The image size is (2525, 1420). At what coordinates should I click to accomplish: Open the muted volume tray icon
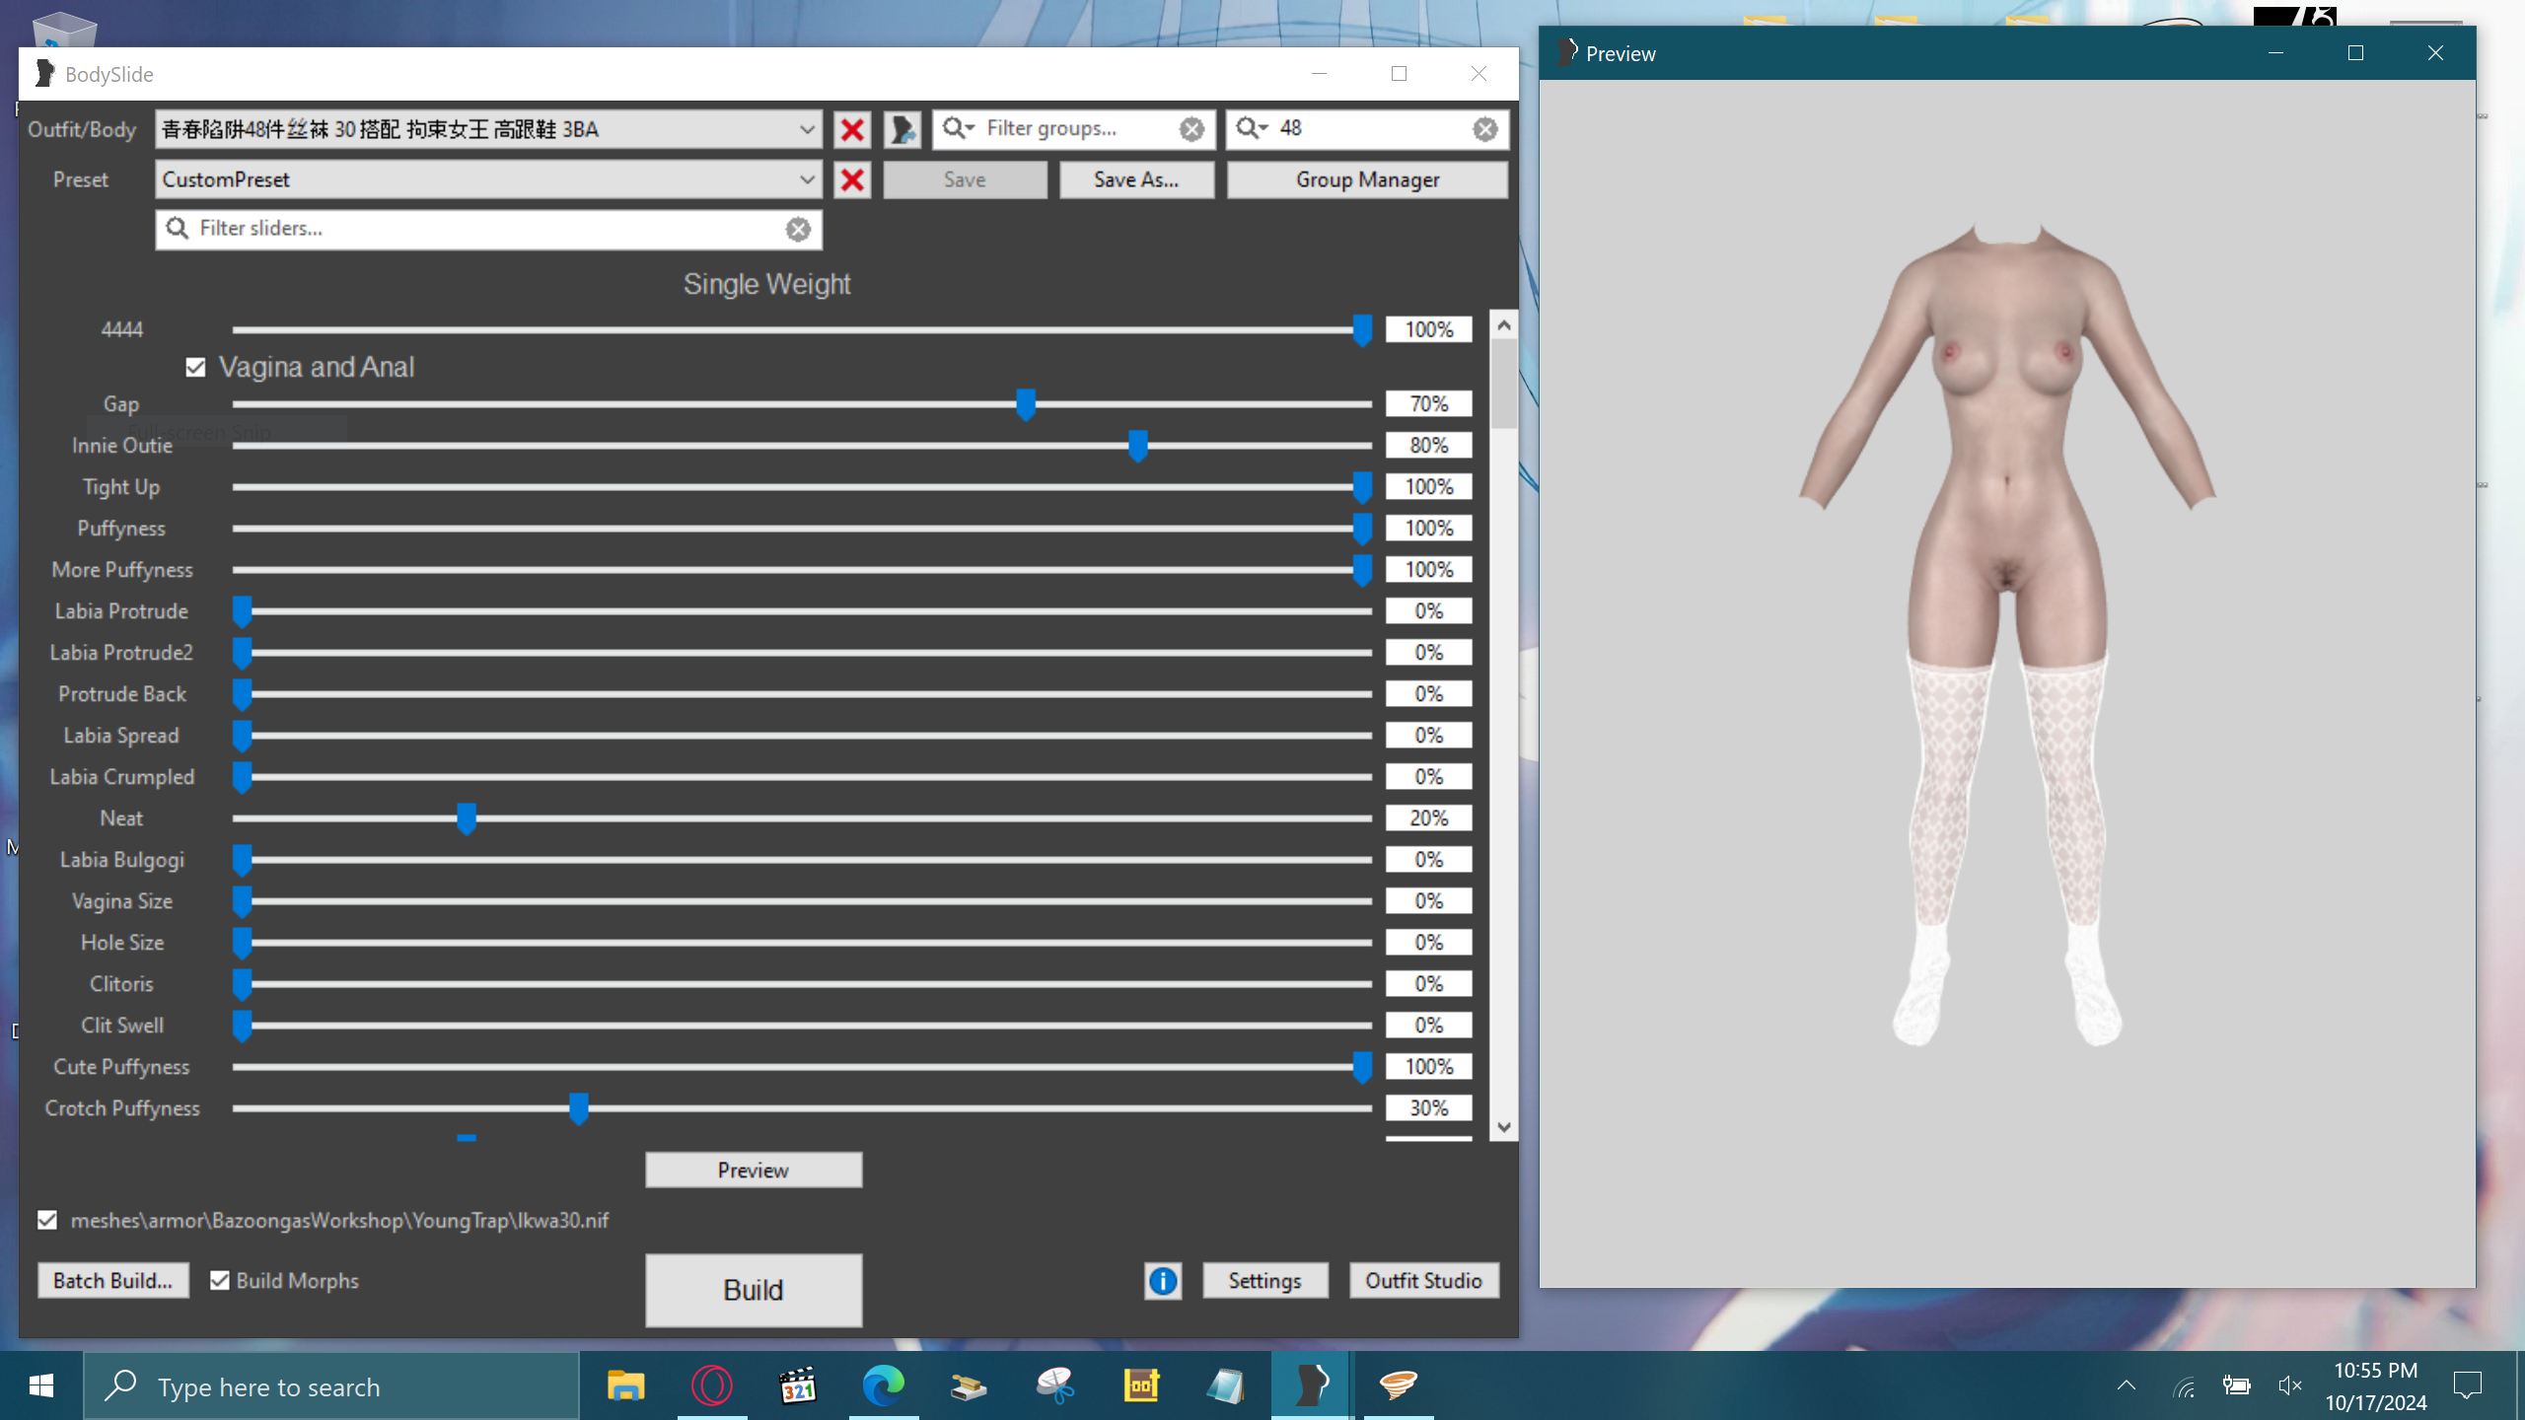point(2289,1386)
